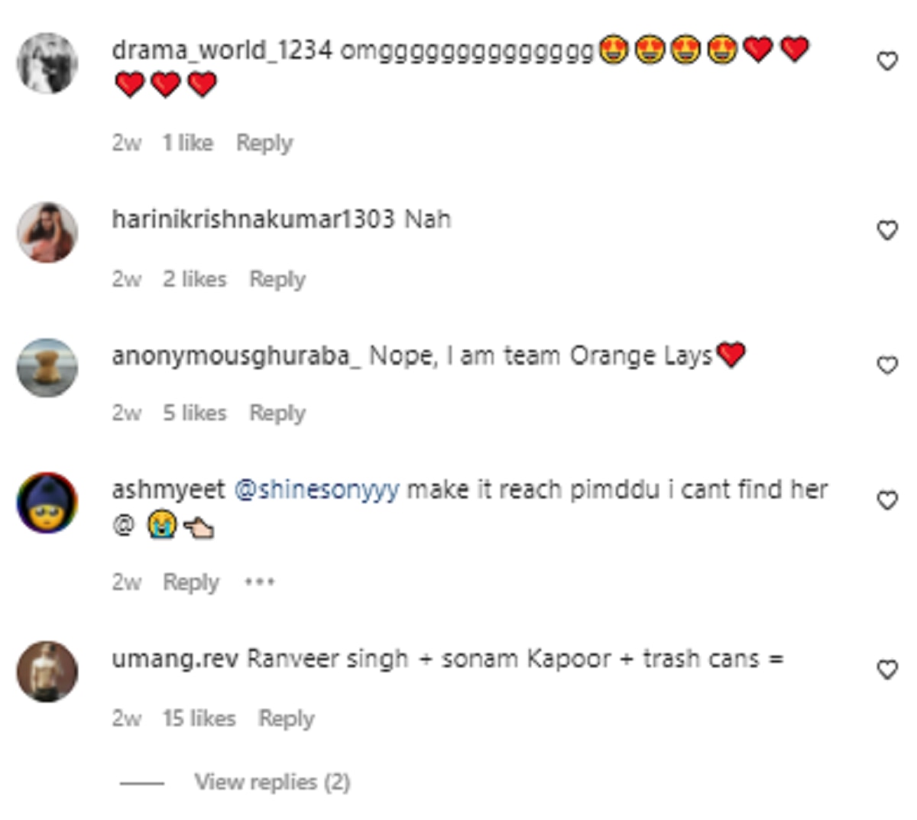
Task: Reply to harinikrishnakumar1303's comment
Action: point(277,279)
